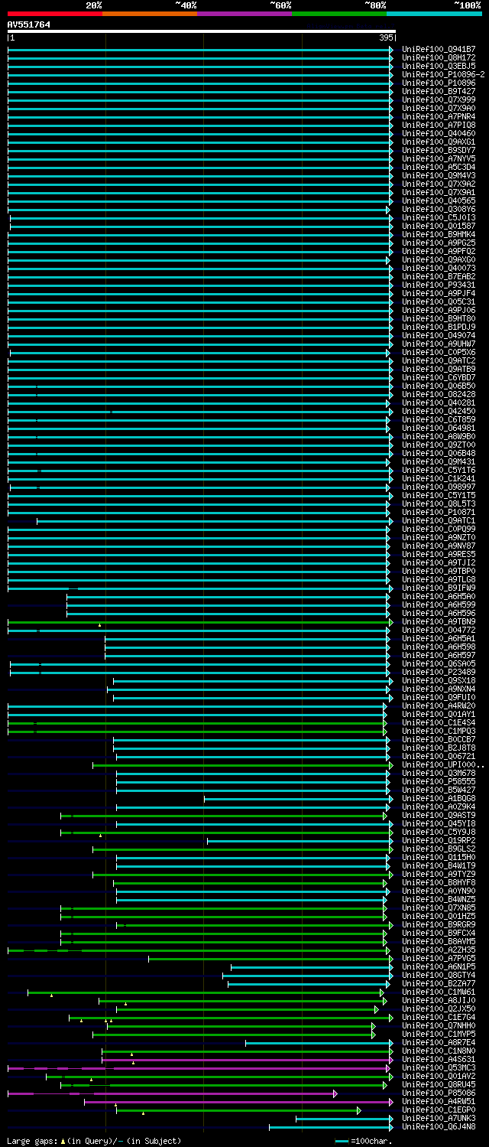489x1147 pixels.
Task: Click the red 20% identity legend segment
Action: [x=55, y=14]
